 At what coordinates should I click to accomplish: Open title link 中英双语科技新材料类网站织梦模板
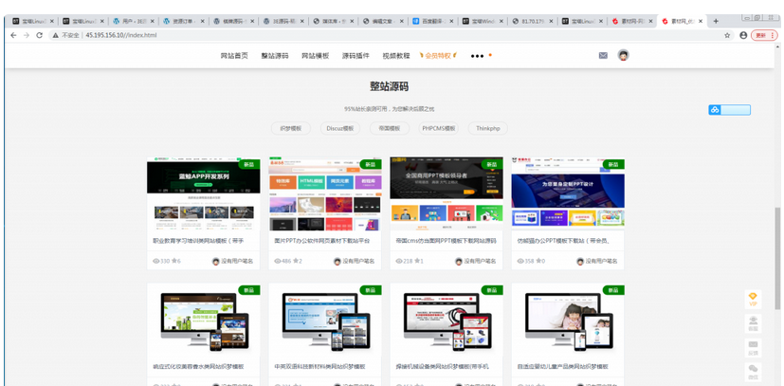click(x=320, y=366)
